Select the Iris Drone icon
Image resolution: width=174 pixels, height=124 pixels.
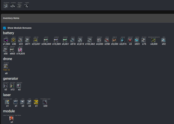coord(6,66)
